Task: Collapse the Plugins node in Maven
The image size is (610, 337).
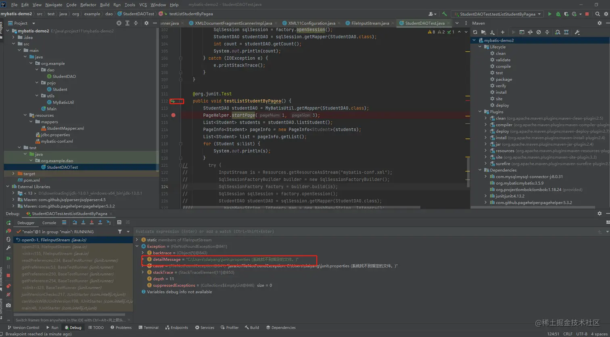Action: 480,112
